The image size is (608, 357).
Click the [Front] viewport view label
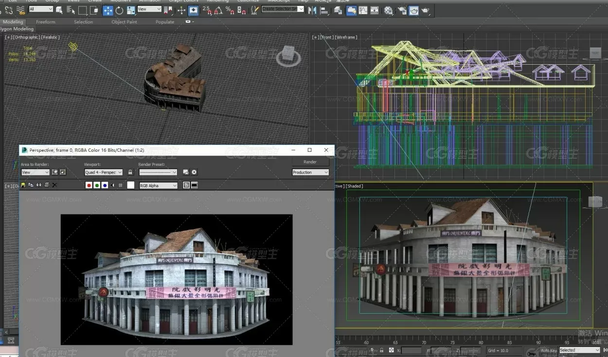[327, 37]
